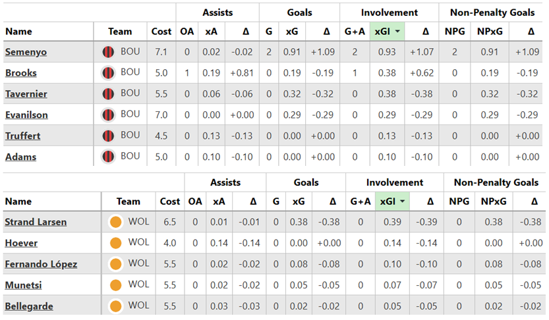Open Strand Larsen player page
Screen dimensions: 549x320
click(35, 222)
